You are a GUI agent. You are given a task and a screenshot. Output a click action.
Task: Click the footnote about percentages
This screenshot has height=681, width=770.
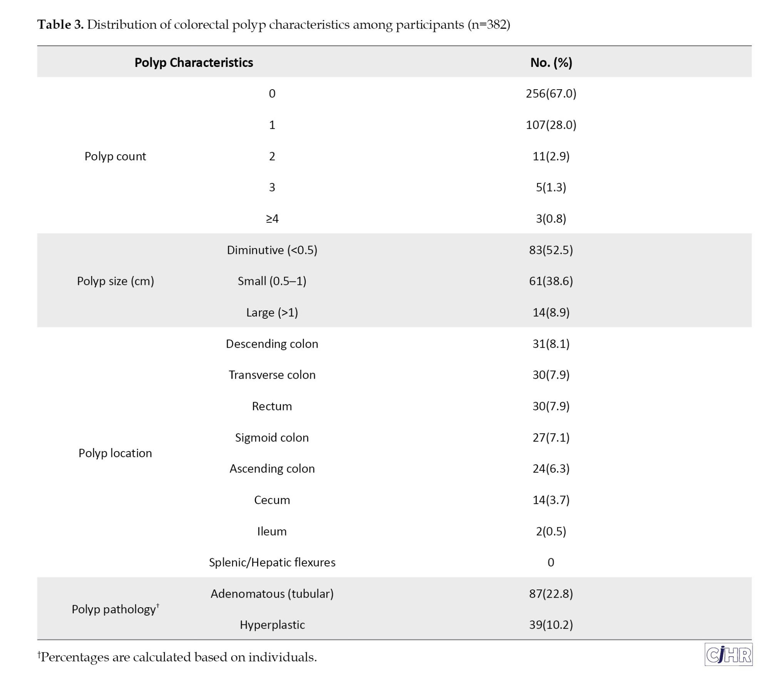177,657
